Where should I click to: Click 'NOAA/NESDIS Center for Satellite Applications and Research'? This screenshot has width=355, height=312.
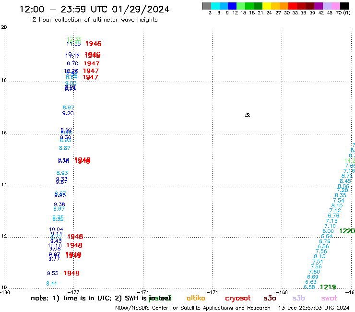click(193, 308)
